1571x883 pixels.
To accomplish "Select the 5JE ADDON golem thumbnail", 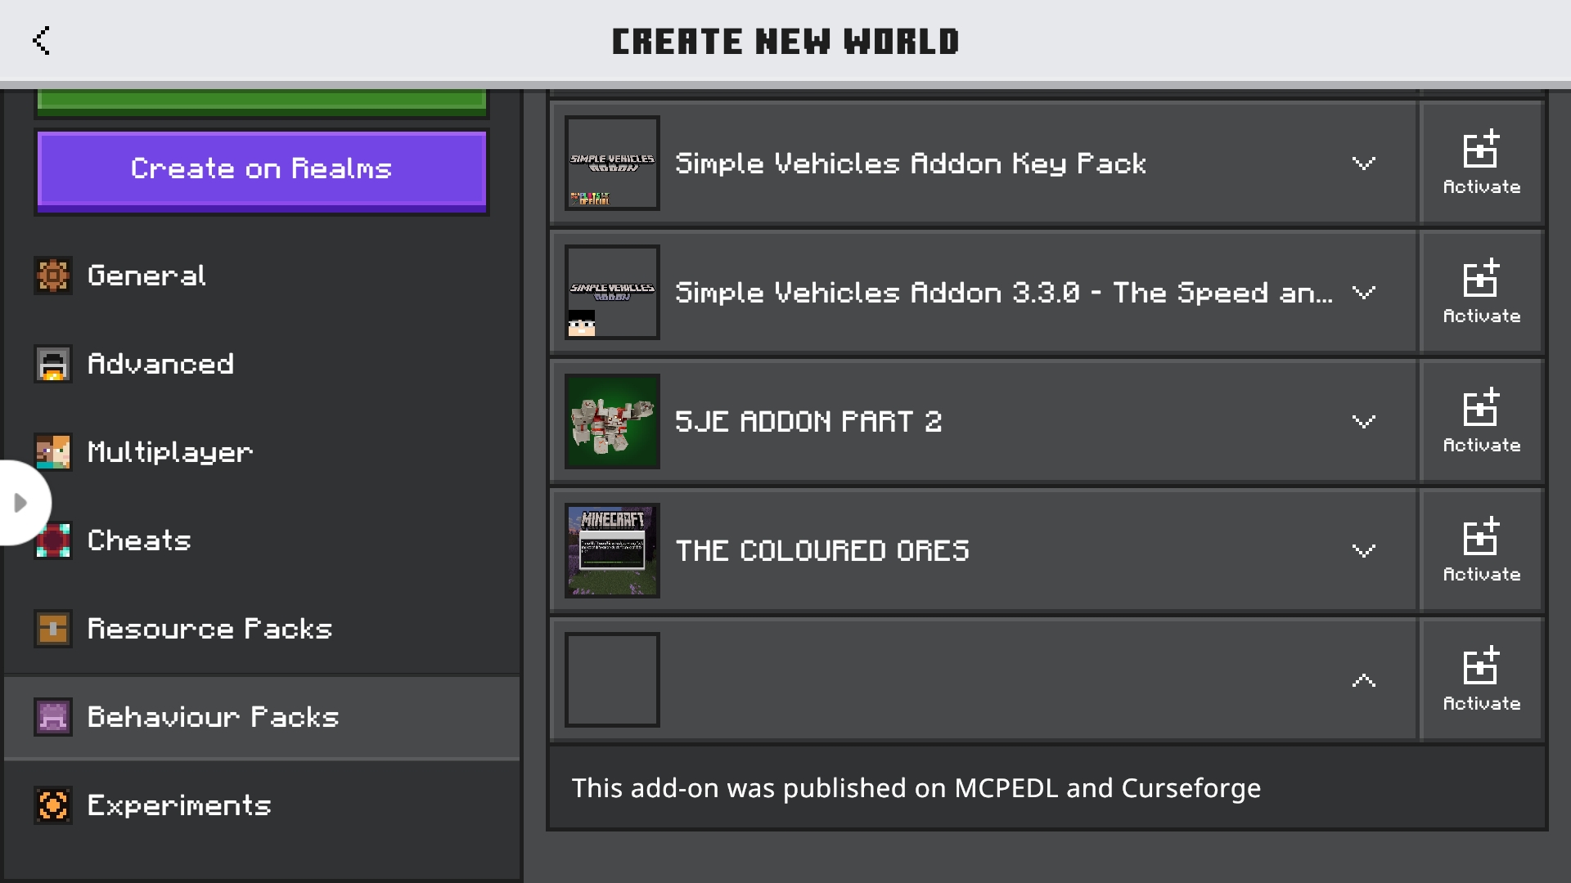I will point(612,421).
